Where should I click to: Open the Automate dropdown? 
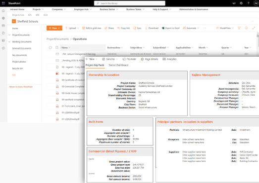click(191, 28)
